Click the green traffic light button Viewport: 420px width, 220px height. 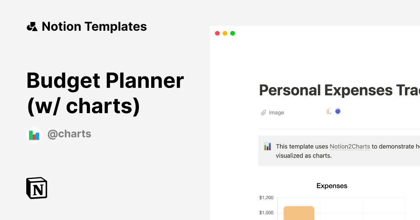pyautogui.click(x=232, y=33)
